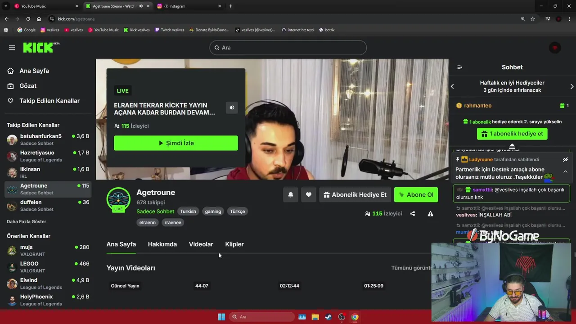Screen dimensions: 576x324
Task: Open a new browser tab
Action: [x=230, y=6]
